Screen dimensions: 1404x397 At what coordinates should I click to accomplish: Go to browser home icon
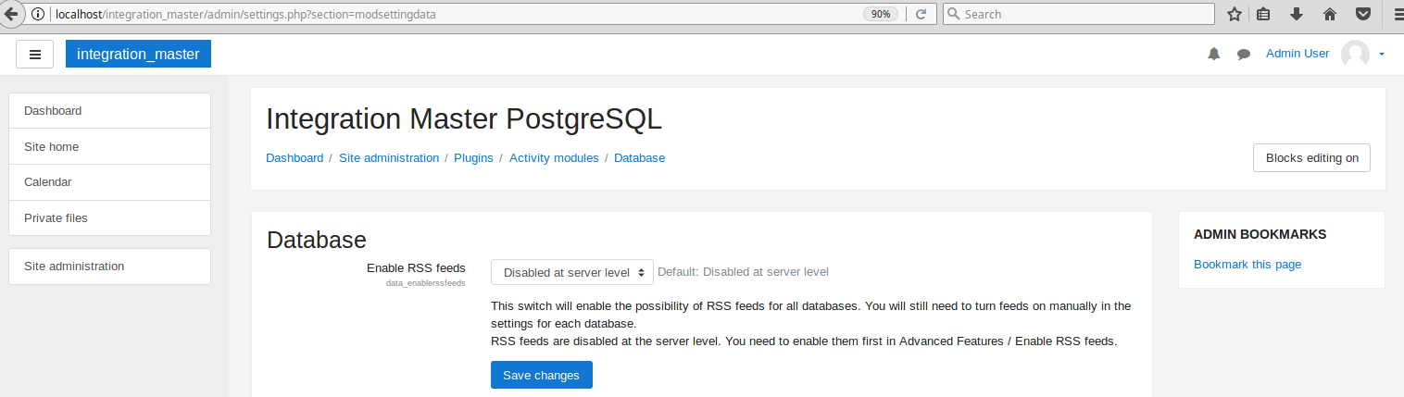[x=1330, y=14]
